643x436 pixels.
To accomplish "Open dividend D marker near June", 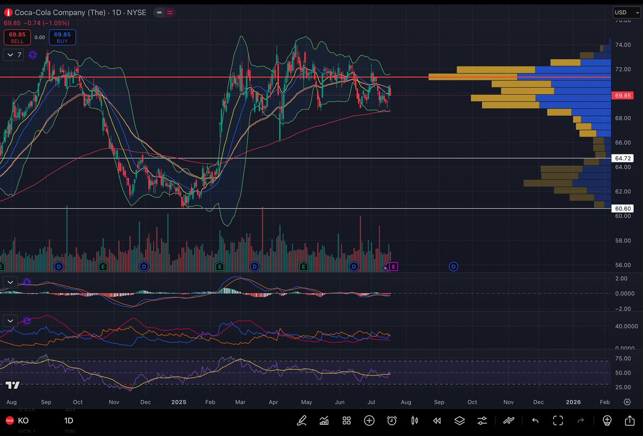I will (x=353, y=267).
